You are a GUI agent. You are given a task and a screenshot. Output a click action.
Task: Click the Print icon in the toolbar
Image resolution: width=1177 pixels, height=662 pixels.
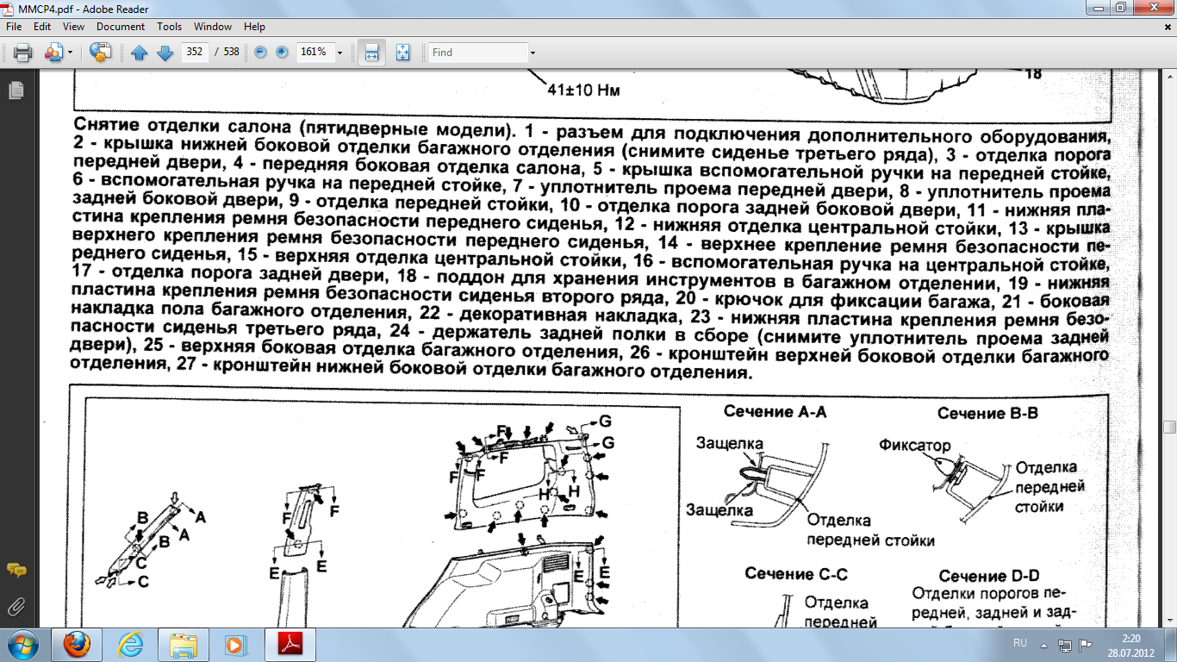pos(22,53)
